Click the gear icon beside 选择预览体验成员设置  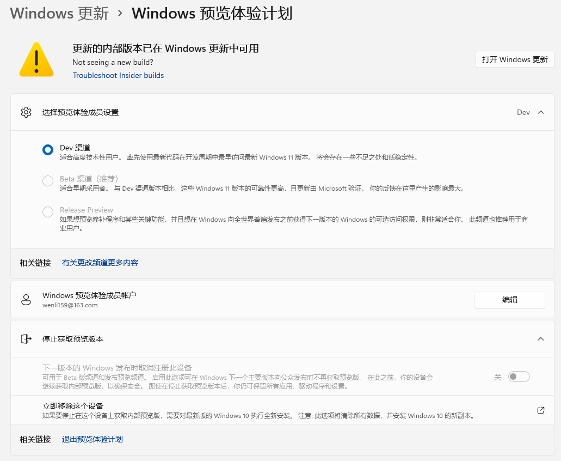click(x=26, y=112)
